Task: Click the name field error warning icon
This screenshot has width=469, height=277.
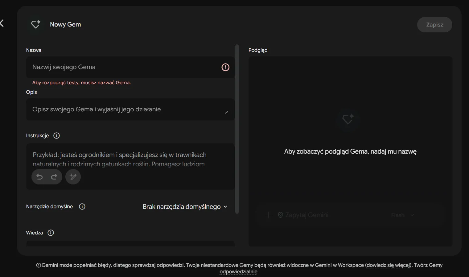Action: pyautogui.click(x=225, y=67)
